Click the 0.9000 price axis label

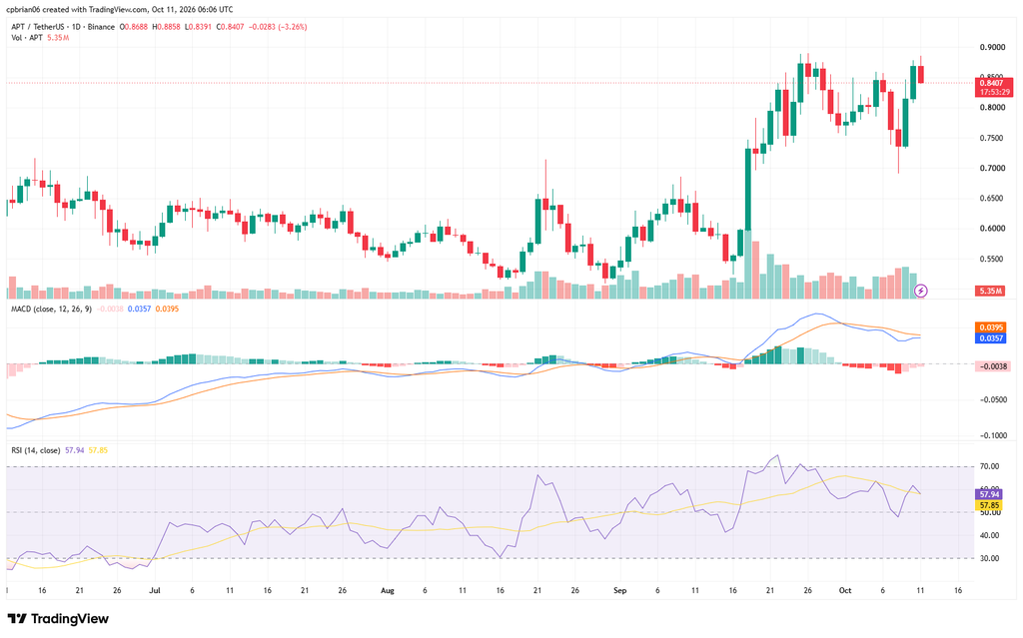tap(992, 47)
